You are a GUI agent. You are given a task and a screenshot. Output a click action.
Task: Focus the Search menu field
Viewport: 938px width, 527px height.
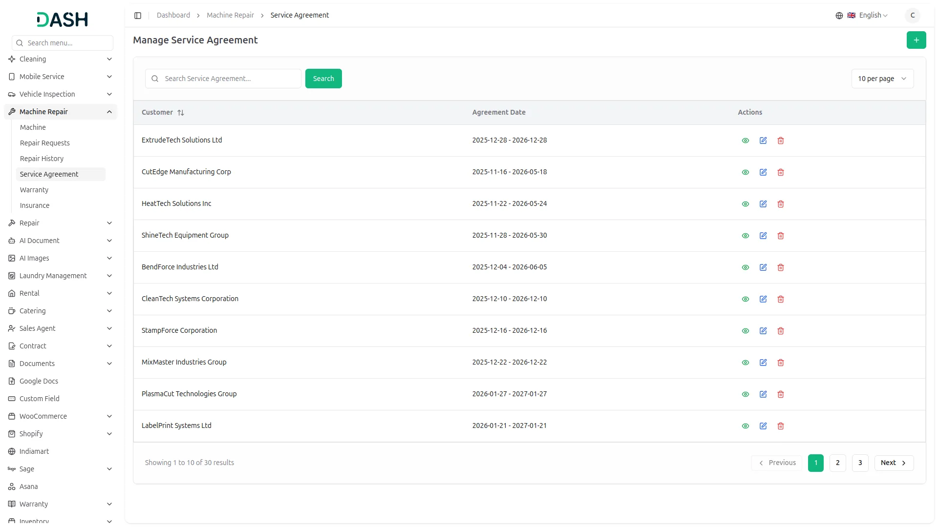(x=63, y=43)
